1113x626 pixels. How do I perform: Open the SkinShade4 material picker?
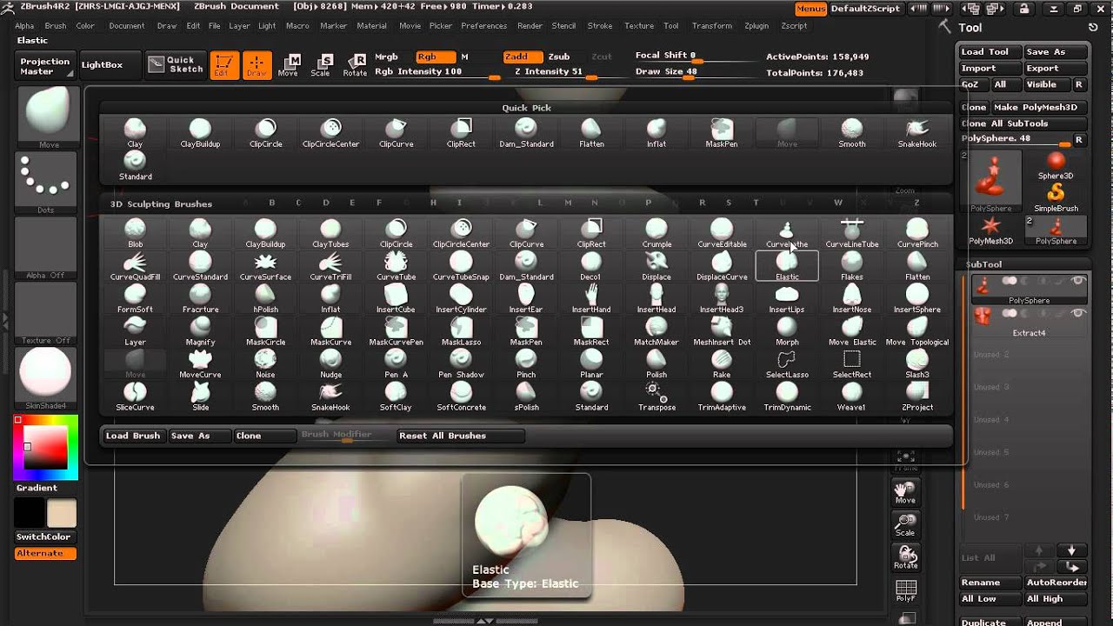point(46,378)
